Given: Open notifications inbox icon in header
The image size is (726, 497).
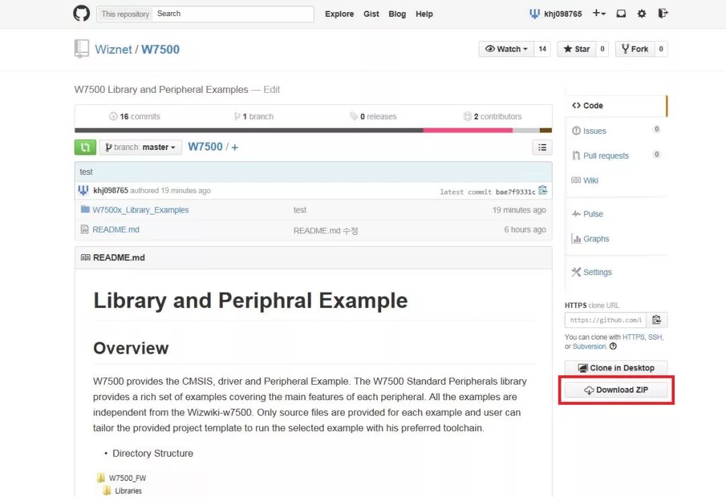Looking at the screenshot, I should (x=621, y=13).
